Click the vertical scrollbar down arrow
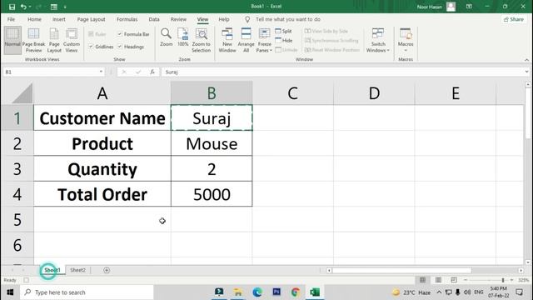533x300 pixels. click(x=527, y=262)
